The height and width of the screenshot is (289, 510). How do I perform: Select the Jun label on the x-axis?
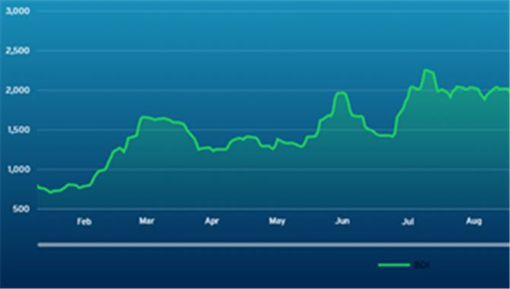(x=343, y=221)
